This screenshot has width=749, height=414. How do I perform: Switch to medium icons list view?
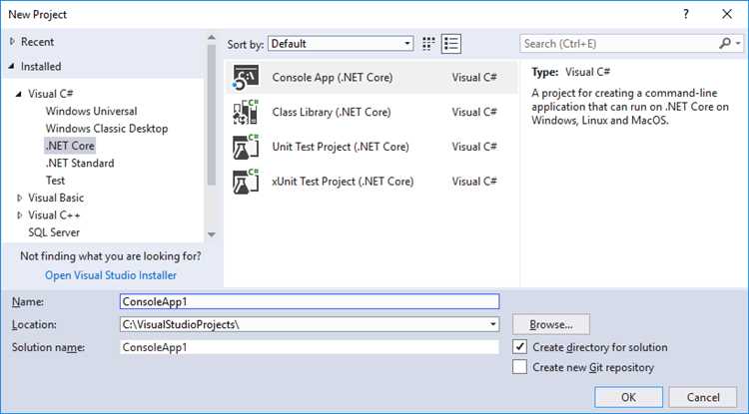tap(451, 44)
